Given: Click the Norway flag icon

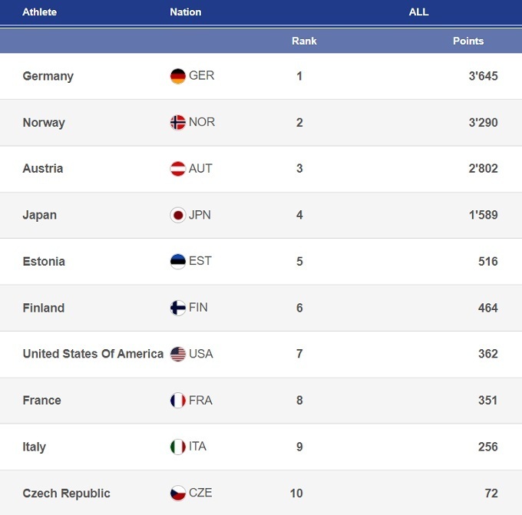Looking at the screenshot, I should tap(178, 123).
